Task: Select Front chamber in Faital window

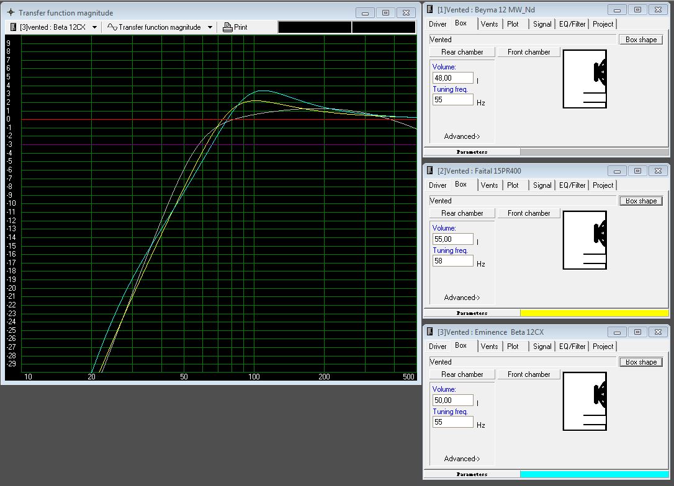Action: [529, 213]
